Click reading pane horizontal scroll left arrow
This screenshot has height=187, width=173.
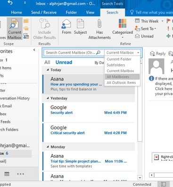(x=151, y=175)
